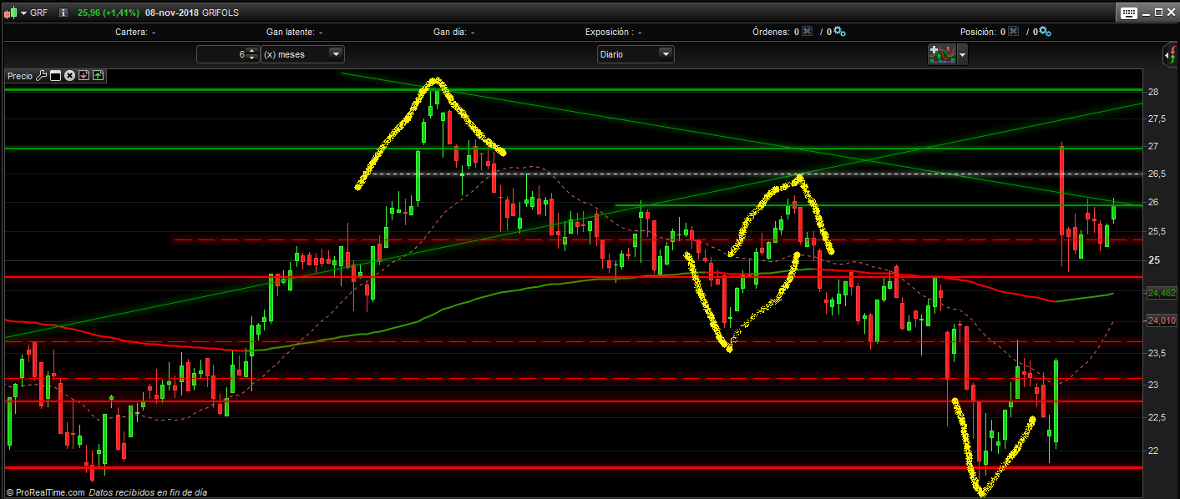This screenshot has width=1180, height=499.
Task: Click the candlestick chart icon beside GRF
Action: point(10,13)
